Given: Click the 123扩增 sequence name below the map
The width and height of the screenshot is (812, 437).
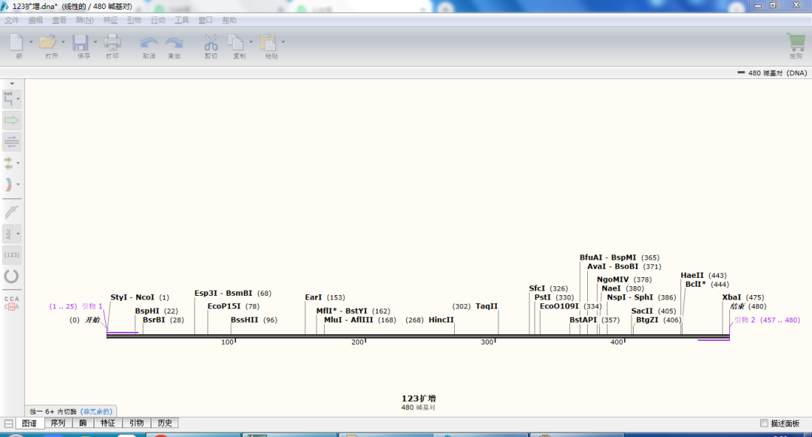Looking at the screenshot, I should [419, 398].
